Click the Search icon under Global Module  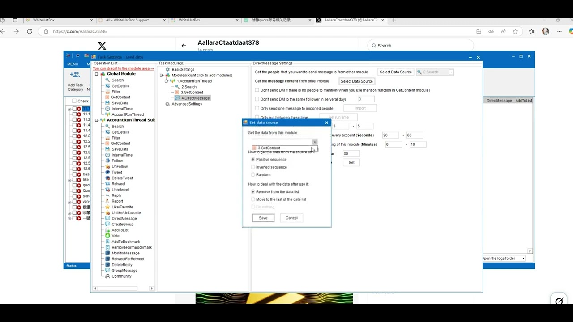tap(107, 80)
